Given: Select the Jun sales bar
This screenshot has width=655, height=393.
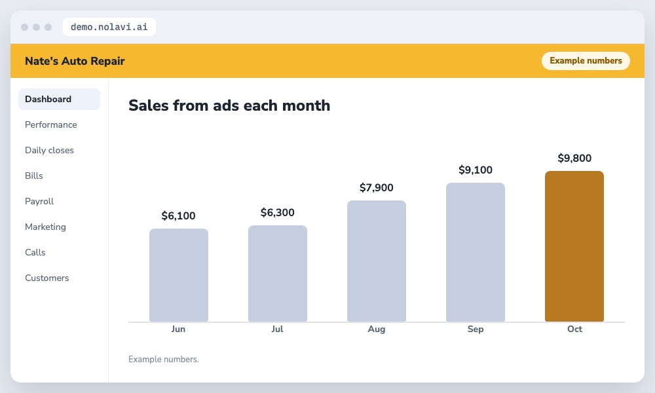Looking at the screenshot, I should coord(179,275).
